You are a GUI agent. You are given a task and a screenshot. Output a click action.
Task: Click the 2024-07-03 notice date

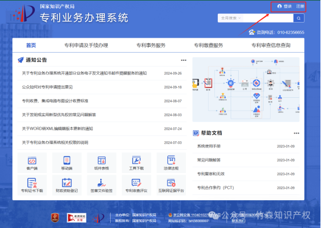(x=173, y=142)
